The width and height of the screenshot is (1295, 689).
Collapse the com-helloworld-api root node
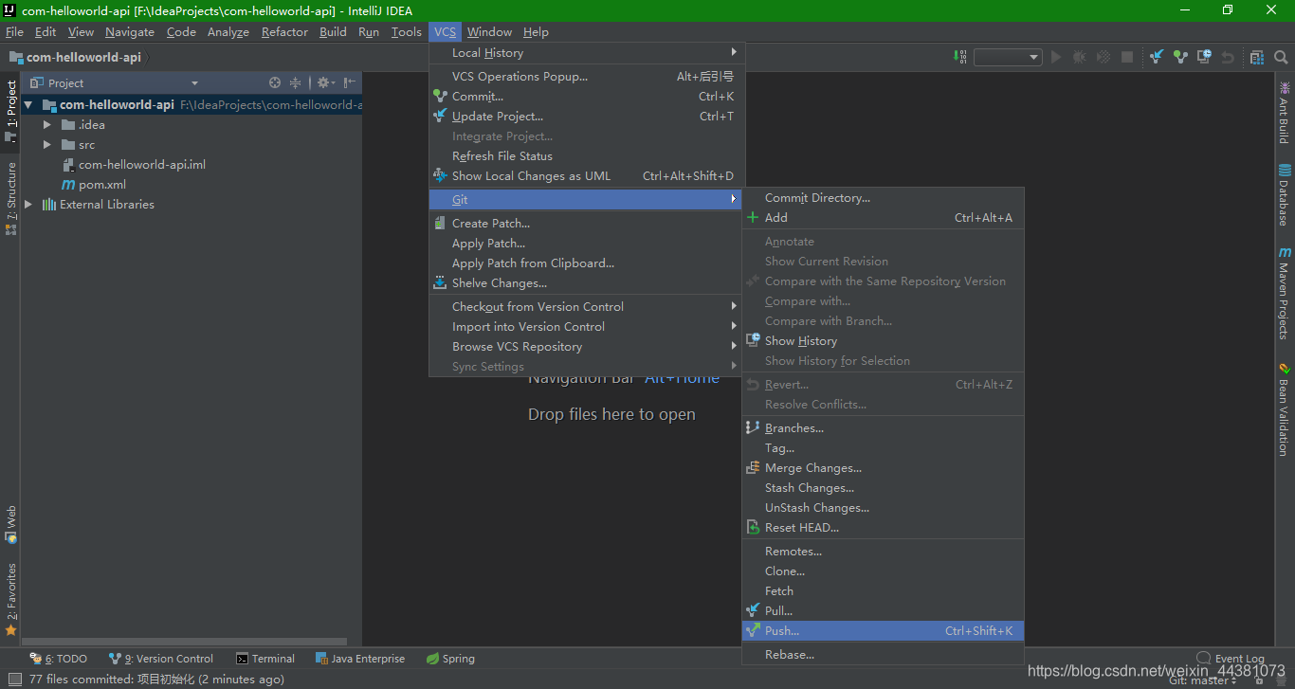28,105
